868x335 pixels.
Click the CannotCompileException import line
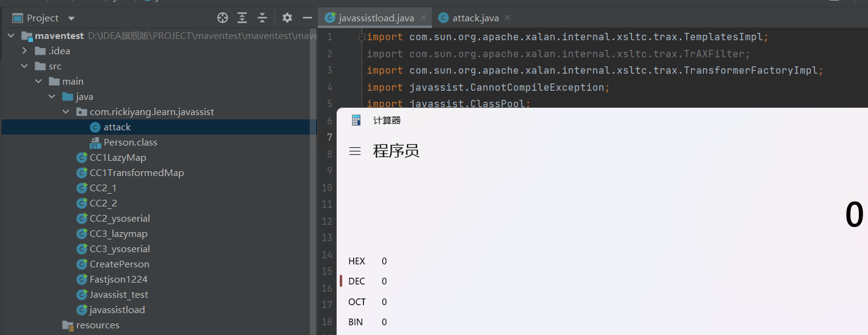point(488,88)
